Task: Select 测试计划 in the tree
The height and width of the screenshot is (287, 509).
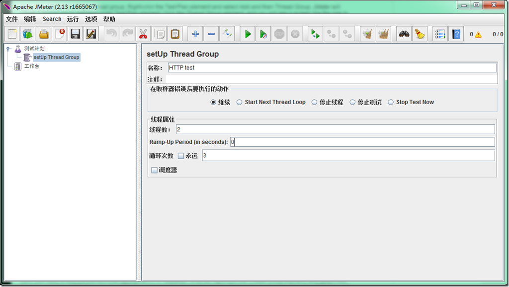Action: coord(34,49)
